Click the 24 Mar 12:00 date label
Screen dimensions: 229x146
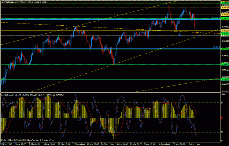(107, 145)
